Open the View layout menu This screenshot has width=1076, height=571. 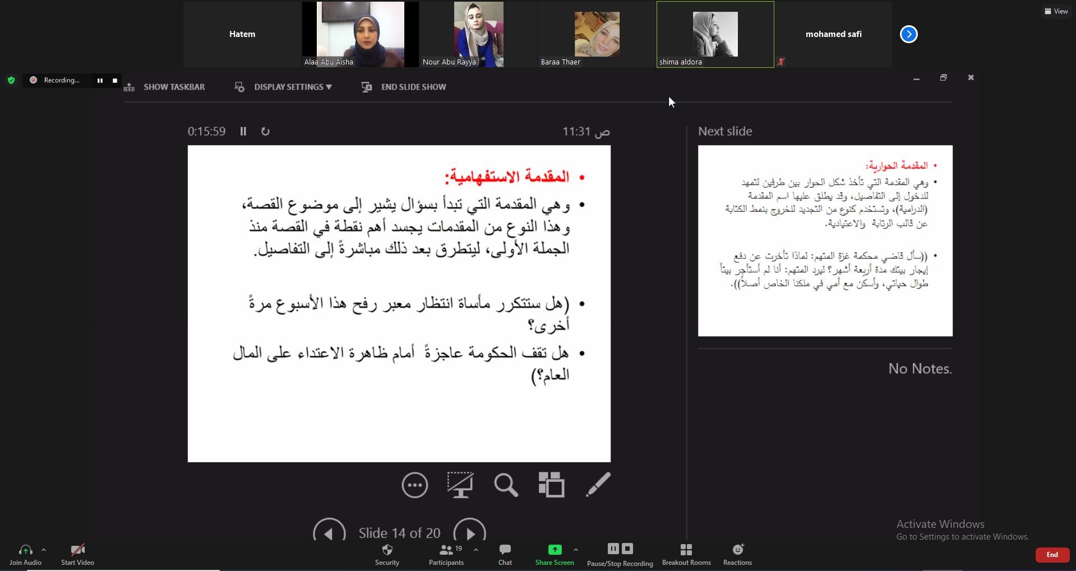click(x=1056, y=11)
